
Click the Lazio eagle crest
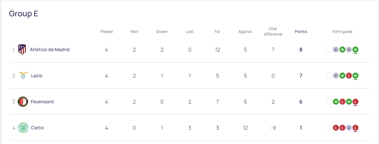(23, 76)
